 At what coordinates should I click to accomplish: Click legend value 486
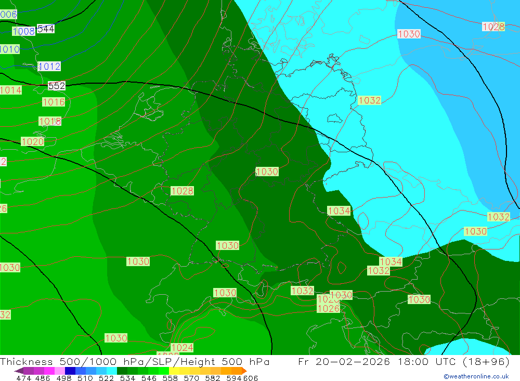tap(43, 378)
